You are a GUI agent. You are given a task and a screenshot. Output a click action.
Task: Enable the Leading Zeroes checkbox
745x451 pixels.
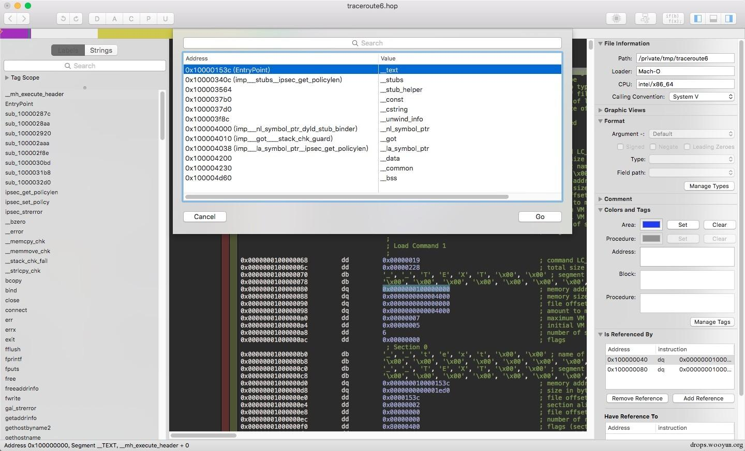[687, 147]
